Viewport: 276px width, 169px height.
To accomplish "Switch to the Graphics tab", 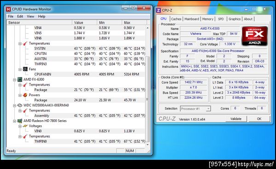I will [235, 19].
